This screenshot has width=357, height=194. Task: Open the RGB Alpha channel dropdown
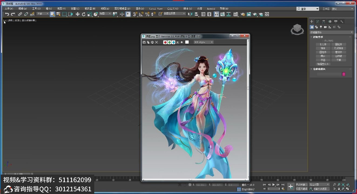203,42
